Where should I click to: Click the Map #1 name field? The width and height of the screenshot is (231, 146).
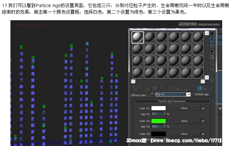click(x=171, y=95)
